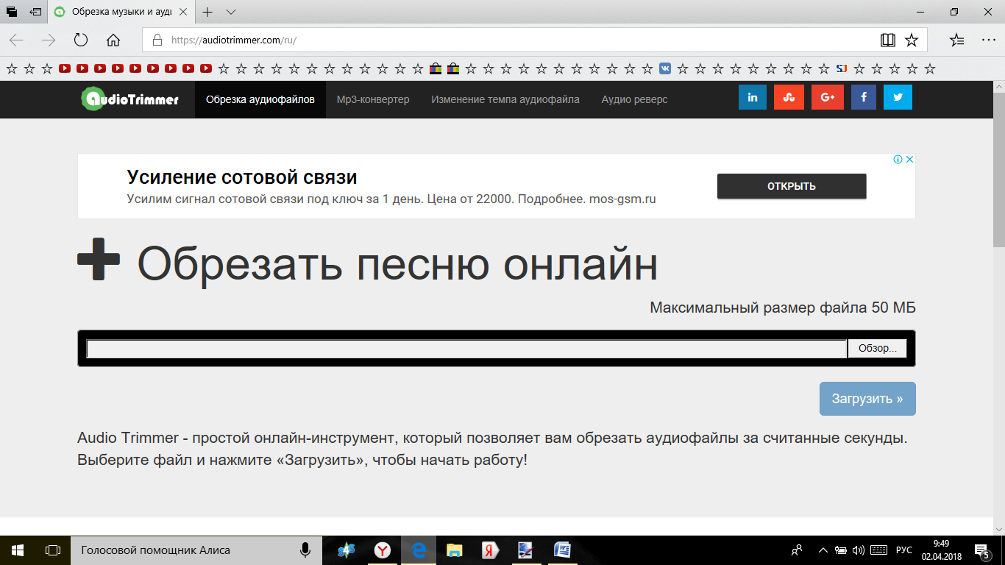Click the Audio Trimmer description paragraph
Viewport: 1005px width, 565px height.
point(493,449)
